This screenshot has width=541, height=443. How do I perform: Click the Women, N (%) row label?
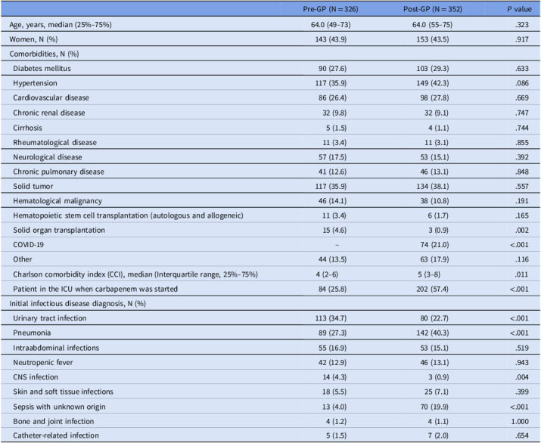pyautogui.click(x=33, y=39)
